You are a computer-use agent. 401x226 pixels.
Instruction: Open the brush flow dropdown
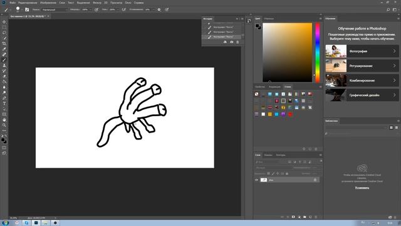click(117, 9)
